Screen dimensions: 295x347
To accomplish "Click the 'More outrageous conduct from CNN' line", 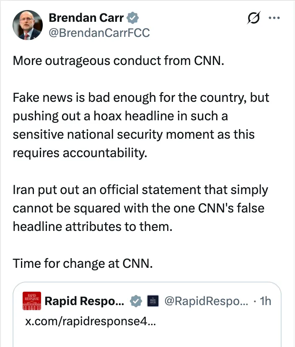I will click(119, 61).
